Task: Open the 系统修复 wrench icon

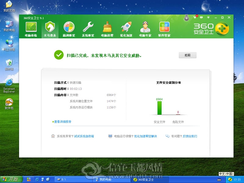Action: click(x=88, y=29)
